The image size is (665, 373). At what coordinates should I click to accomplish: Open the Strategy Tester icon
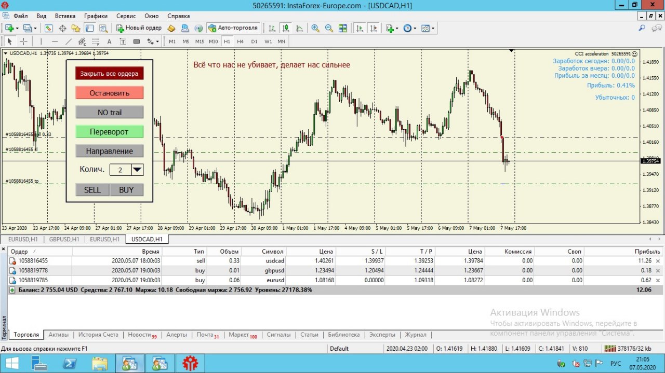(x=103, y=28)
